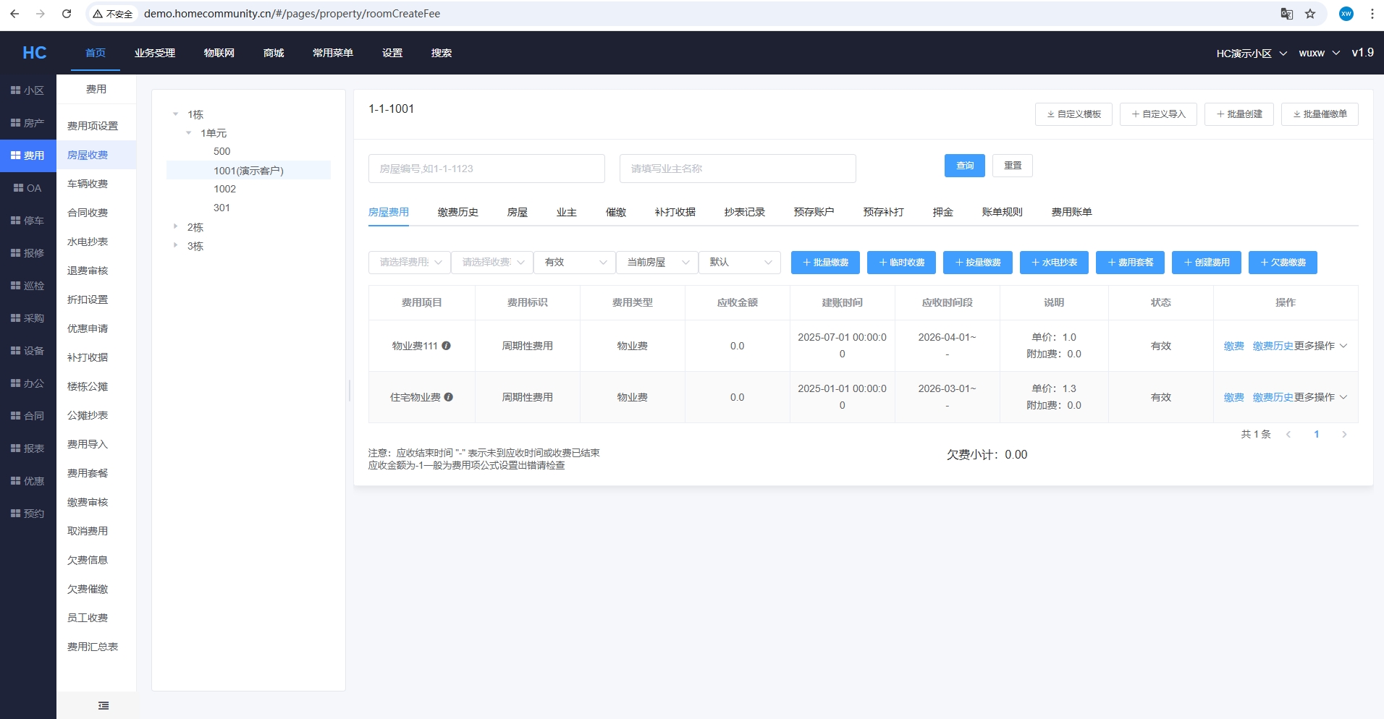Click the info icon beside 物业费111
Screen dimensions: 1384x719
point(447,346)
